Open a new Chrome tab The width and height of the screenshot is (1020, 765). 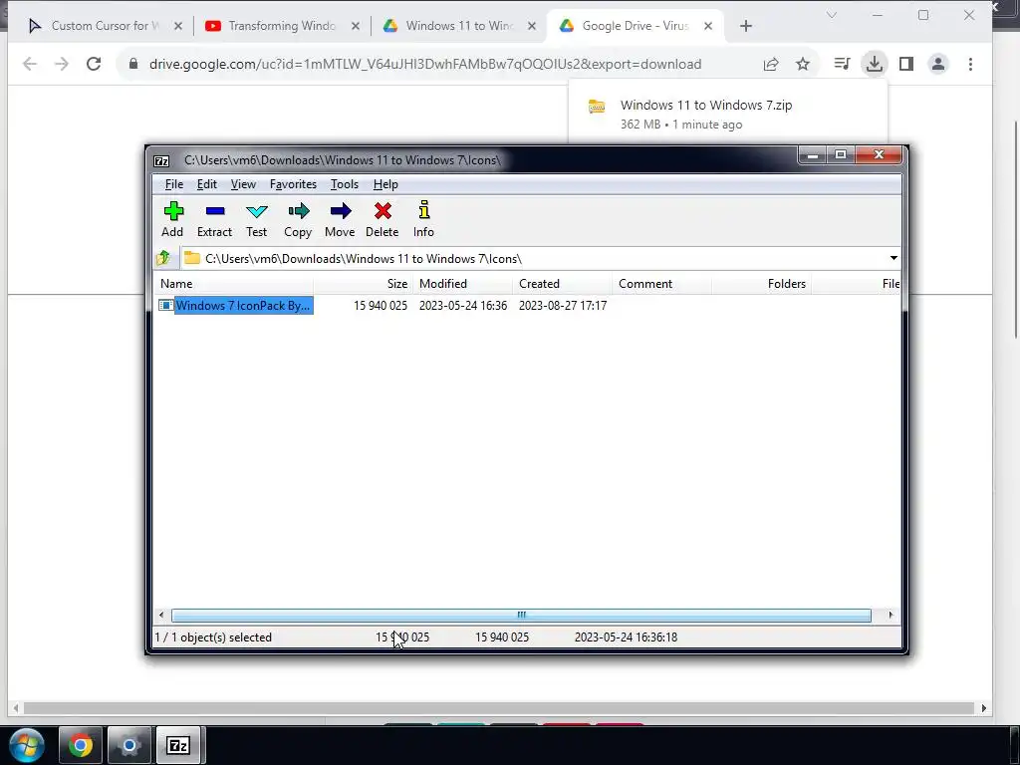pos(746,26)
